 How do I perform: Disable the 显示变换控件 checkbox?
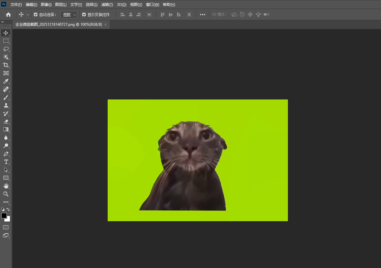[x=84, y=15]
